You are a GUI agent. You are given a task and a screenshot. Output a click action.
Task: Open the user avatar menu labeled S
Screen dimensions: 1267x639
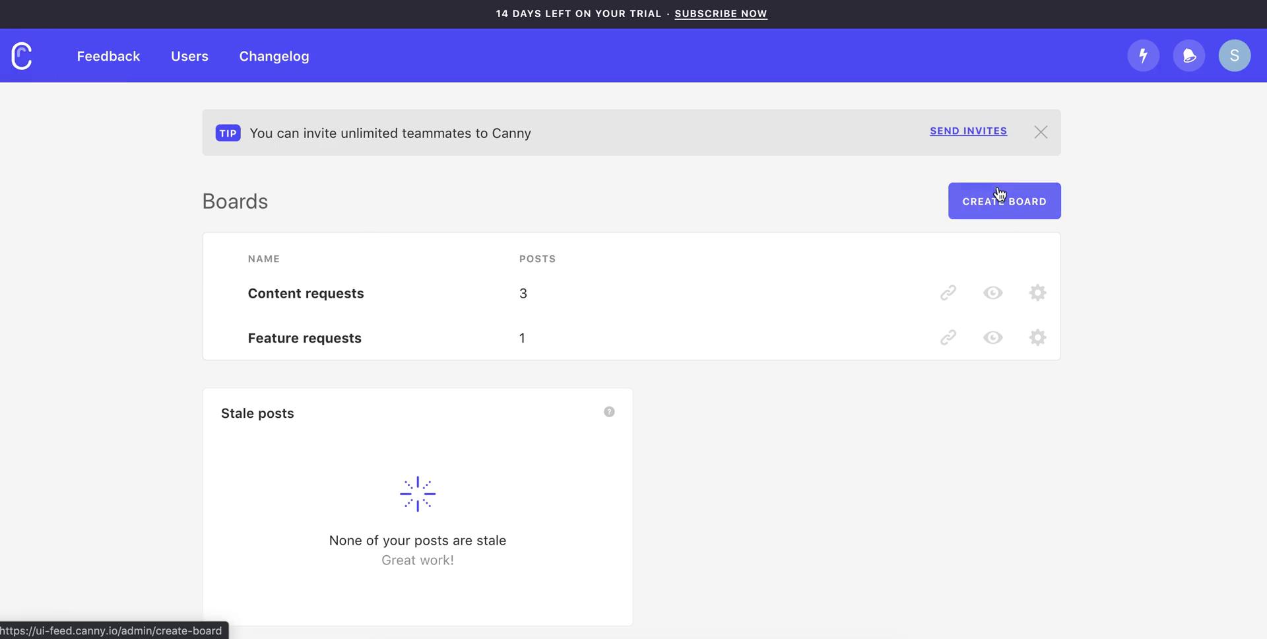(x=1234, y=56)
